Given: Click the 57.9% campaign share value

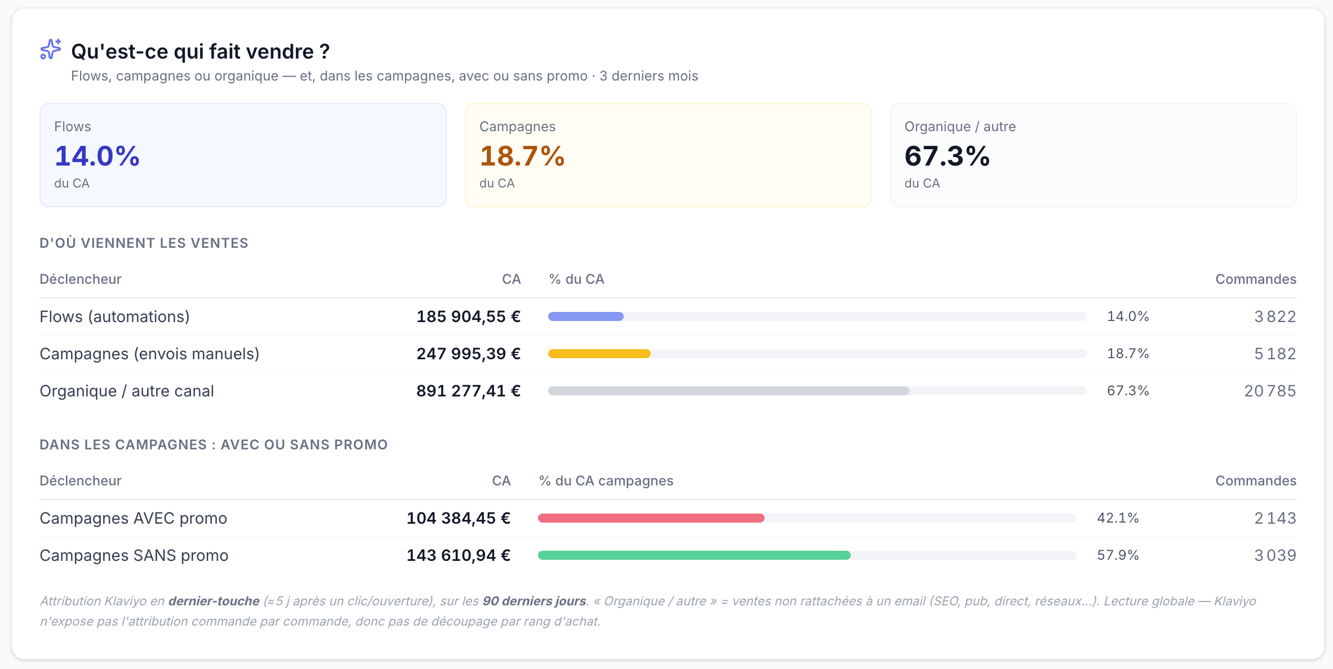Looking at the screenshot, I should [1118, 555].
